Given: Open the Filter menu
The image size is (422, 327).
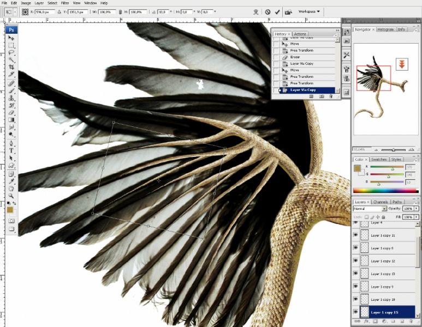Looking at the screenshot, I should point(65,3).
